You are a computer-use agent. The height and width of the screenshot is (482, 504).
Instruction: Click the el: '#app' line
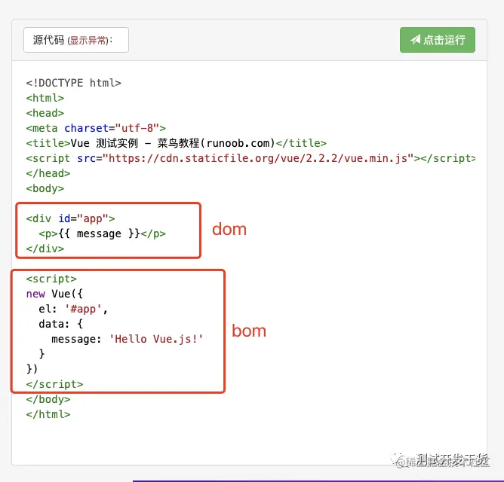pos(73,309)
